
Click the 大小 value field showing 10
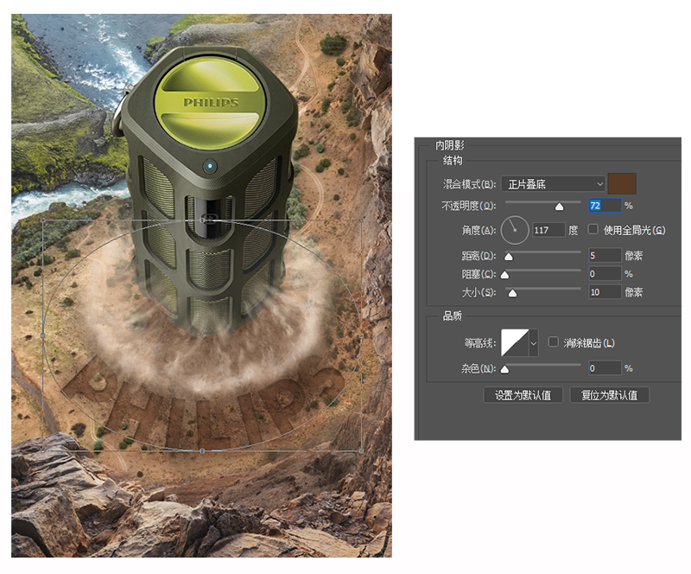[x=605, y=292]
